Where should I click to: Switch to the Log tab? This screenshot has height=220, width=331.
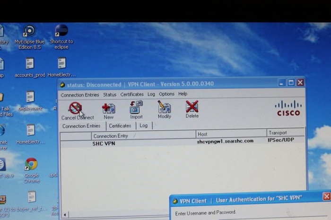coord(143,126)
